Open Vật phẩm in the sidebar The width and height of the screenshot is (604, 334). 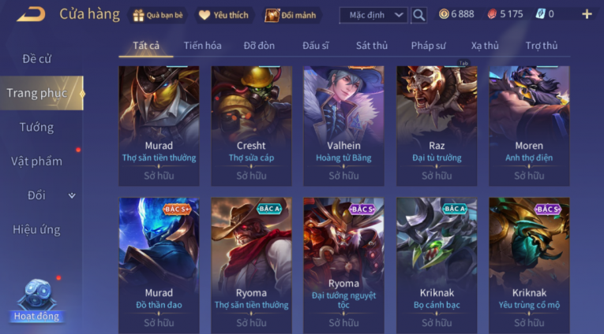pyautogui.click(x=36, y=161)
